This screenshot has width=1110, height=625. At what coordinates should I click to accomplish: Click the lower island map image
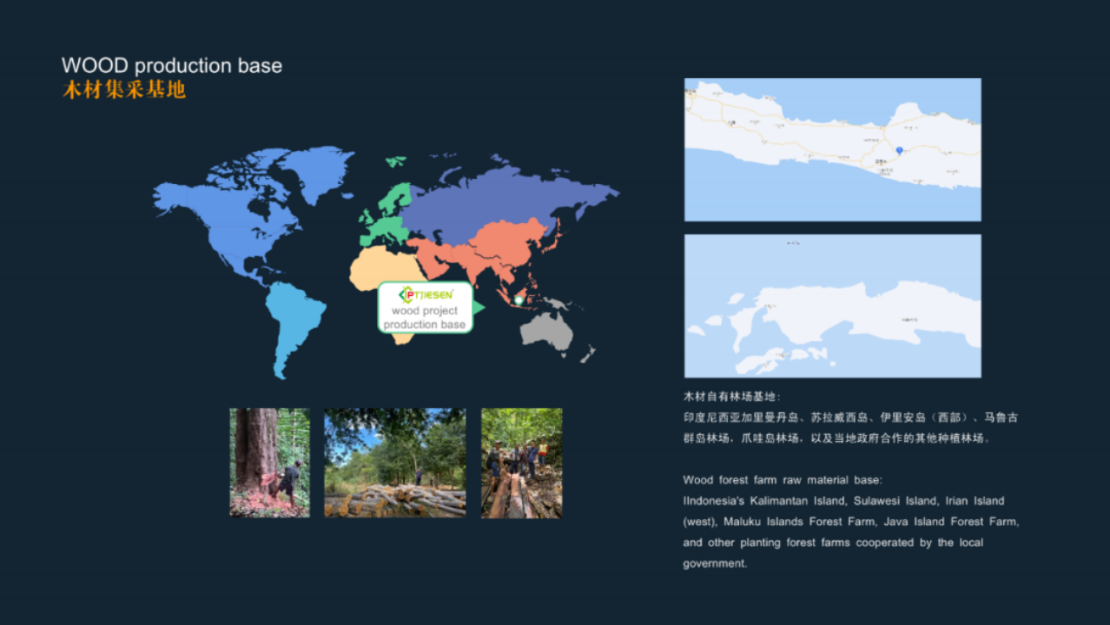pyautogui.click(x=833, y=306)
